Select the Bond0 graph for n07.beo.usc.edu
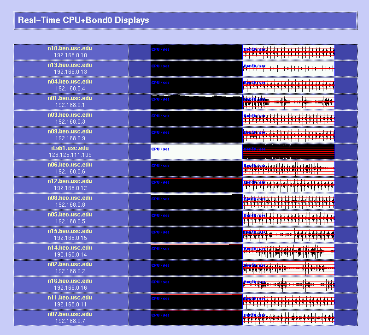 tap(288, 317)
